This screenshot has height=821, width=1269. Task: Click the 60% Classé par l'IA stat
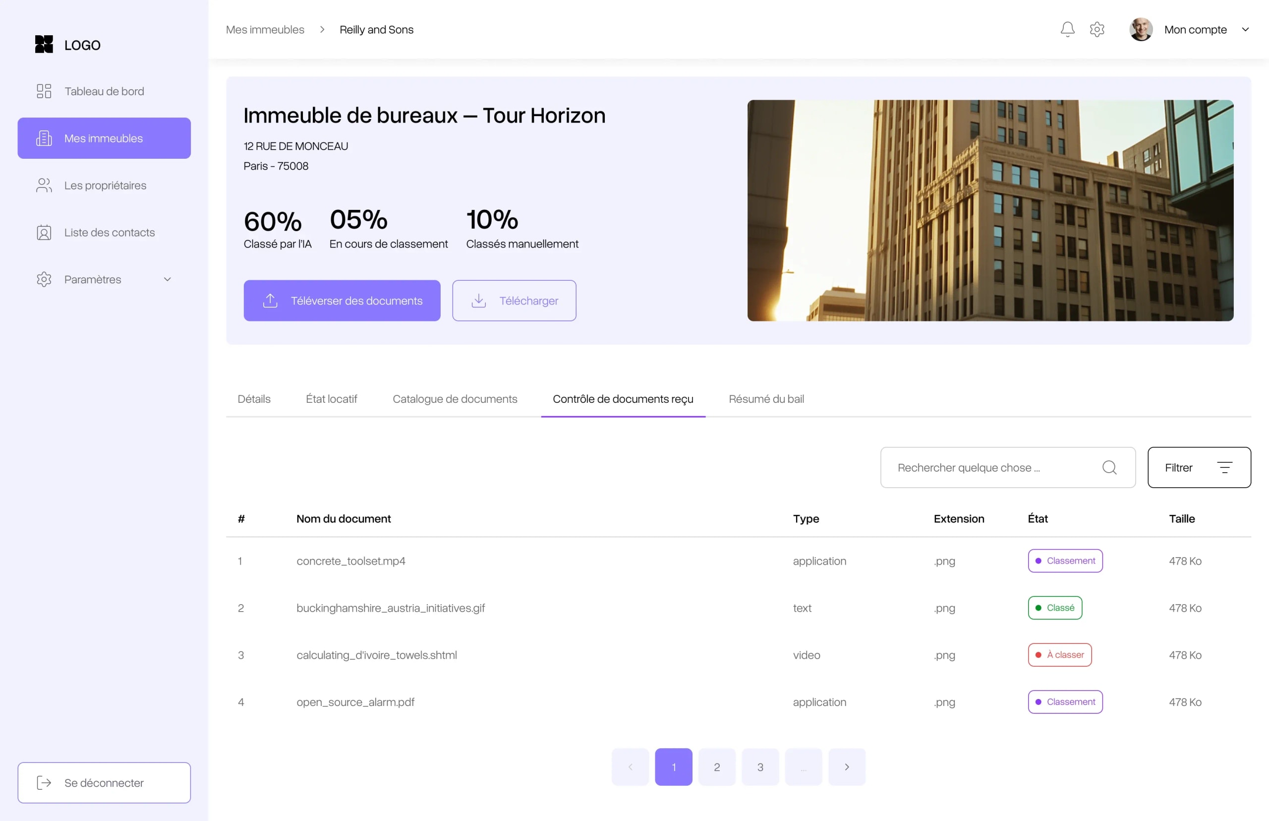[277, 229]
